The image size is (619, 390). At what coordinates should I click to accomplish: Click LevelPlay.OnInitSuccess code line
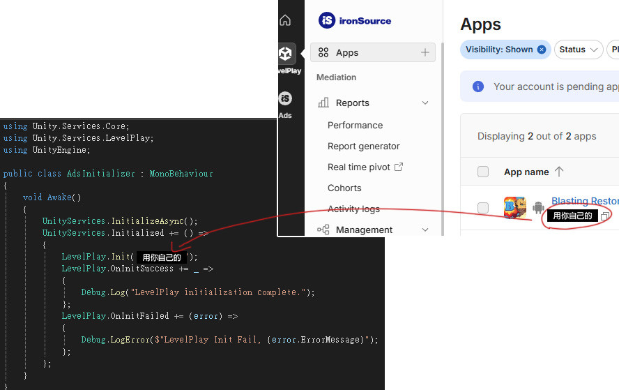pos(137,269)
